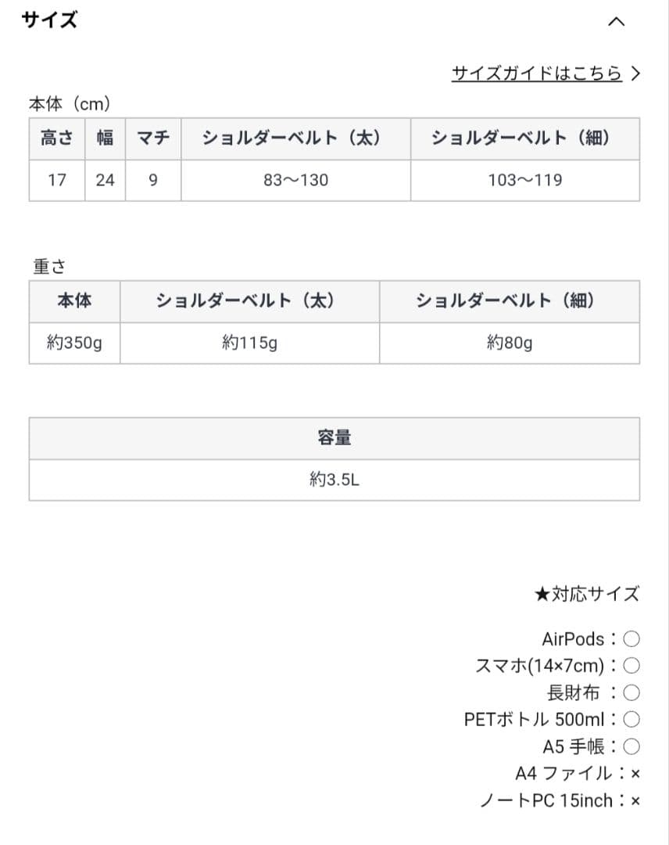Screen dimensions: 669x845
Task: Tap the 容量 table header
Action: [334, 438]
